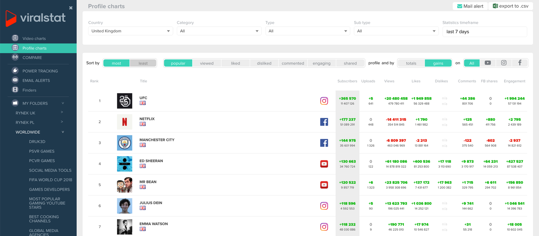Click the viralstat logo

tap(35, 18)
